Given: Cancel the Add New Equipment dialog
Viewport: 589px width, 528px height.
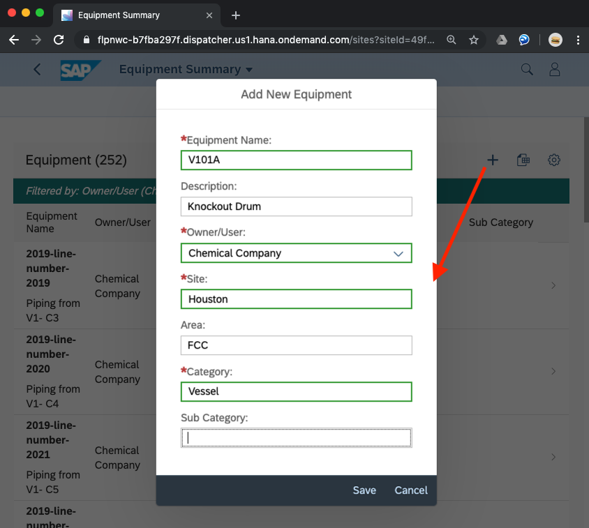Looking at the screenshot, I should tap(410, 490).
